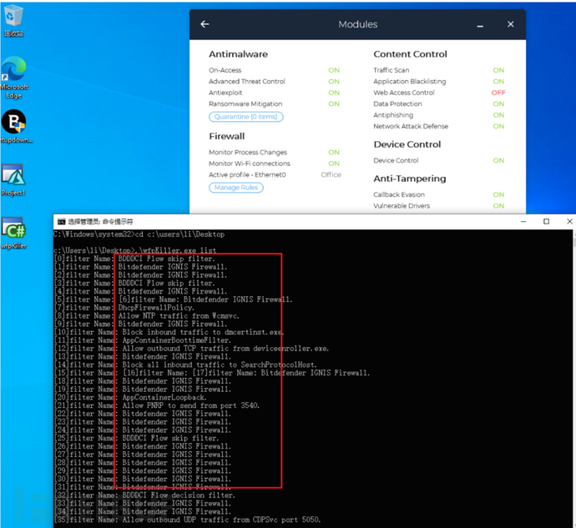Screen dimensions: 576x528
Task: Open Quarantine (0 items) button
Action: 245,117
